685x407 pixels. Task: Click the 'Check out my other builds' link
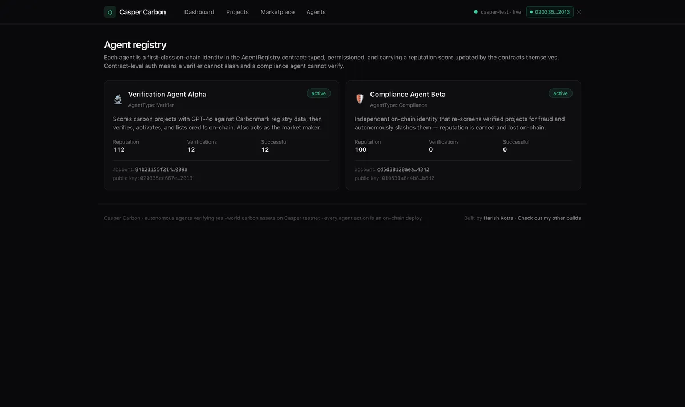[x=549, y=218]
